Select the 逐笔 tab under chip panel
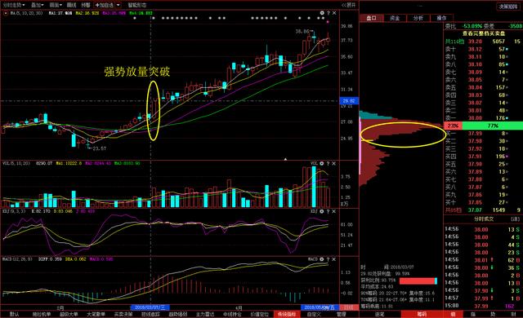 [x=379, y=314]
